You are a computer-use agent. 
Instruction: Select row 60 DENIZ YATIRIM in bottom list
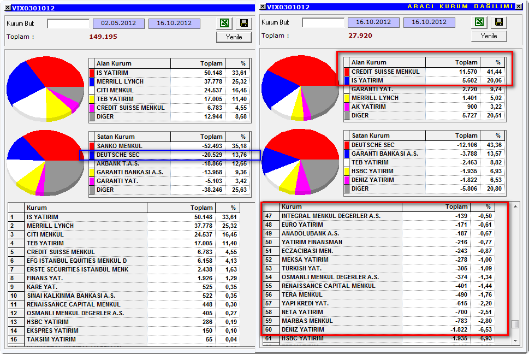point(379,330)
